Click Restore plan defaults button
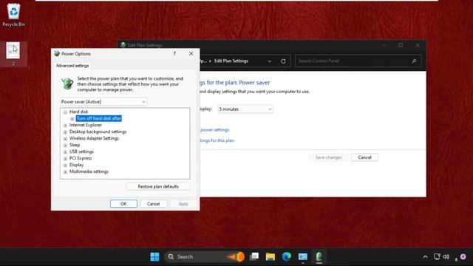The image size is (473, 266). click(x=158, y=186)
